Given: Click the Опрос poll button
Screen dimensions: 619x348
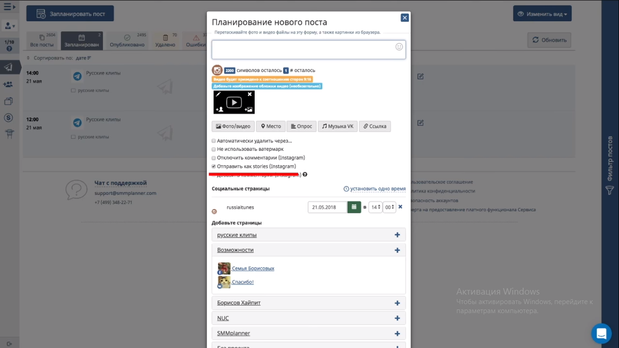Looking at the screenshot, I should coord(301,126).
